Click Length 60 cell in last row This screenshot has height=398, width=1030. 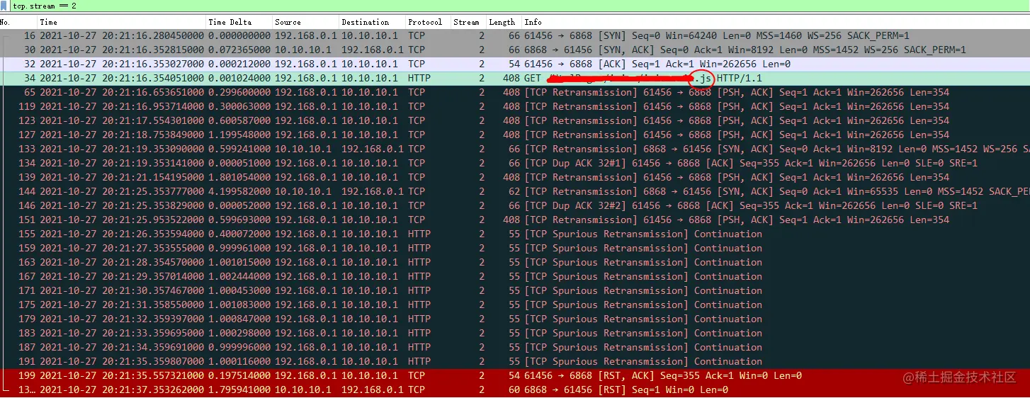(514, 390)
